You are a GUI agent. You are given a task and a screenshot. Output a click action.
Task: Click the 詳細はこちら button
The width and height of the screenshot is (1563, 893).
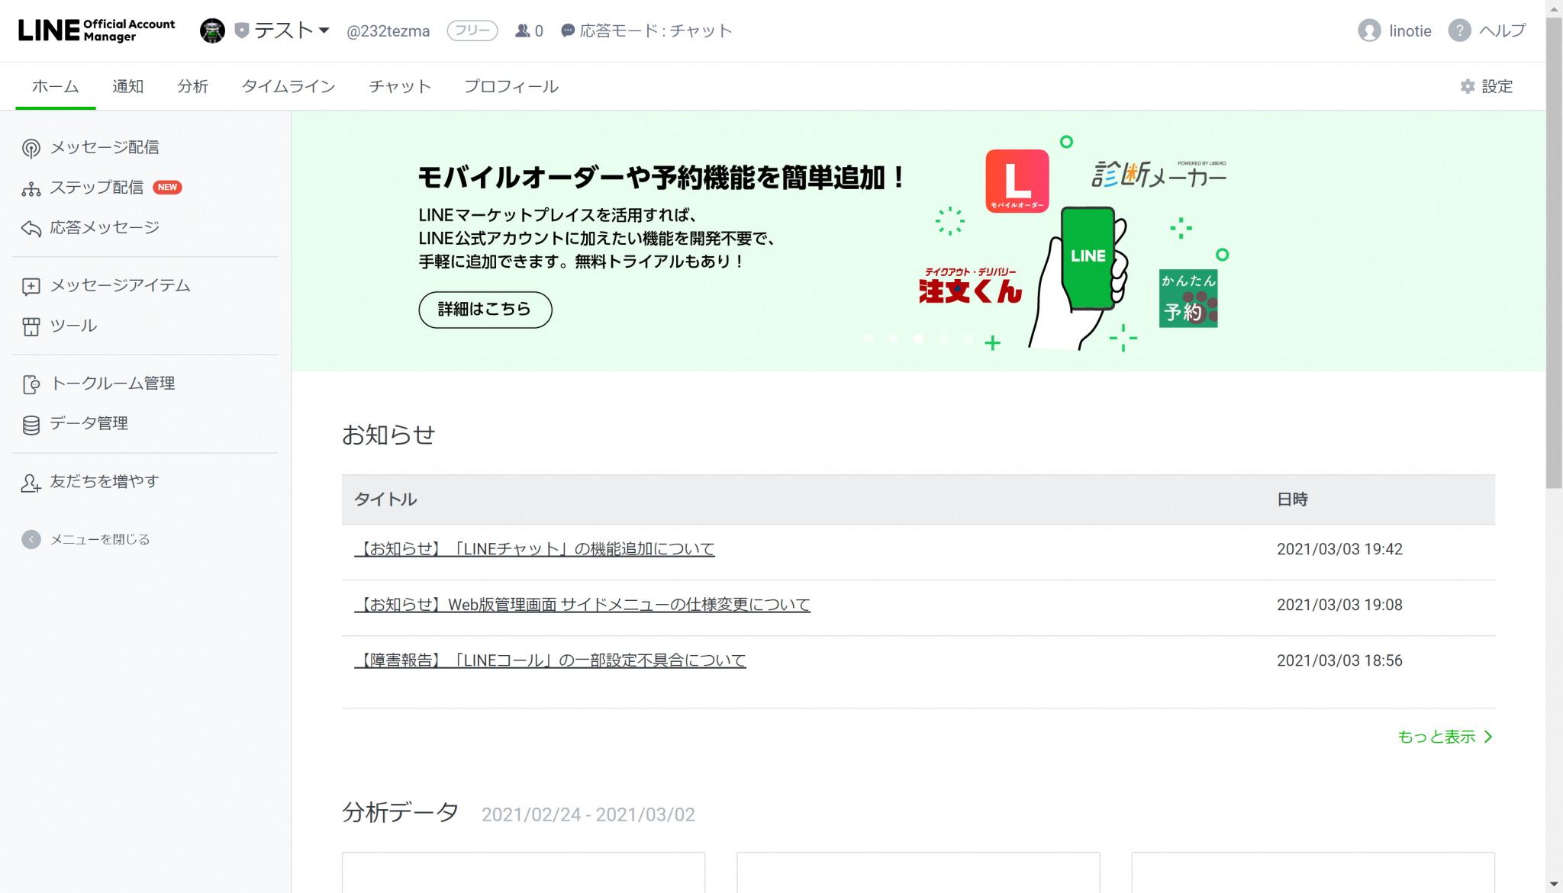click(485, 310)
